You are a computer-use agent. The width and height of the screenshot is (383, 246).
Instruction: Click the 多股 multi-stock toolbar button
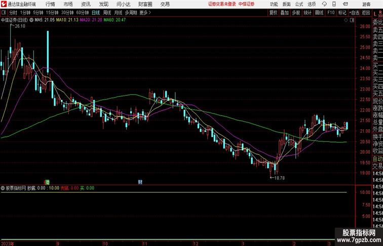coord(296,13)
